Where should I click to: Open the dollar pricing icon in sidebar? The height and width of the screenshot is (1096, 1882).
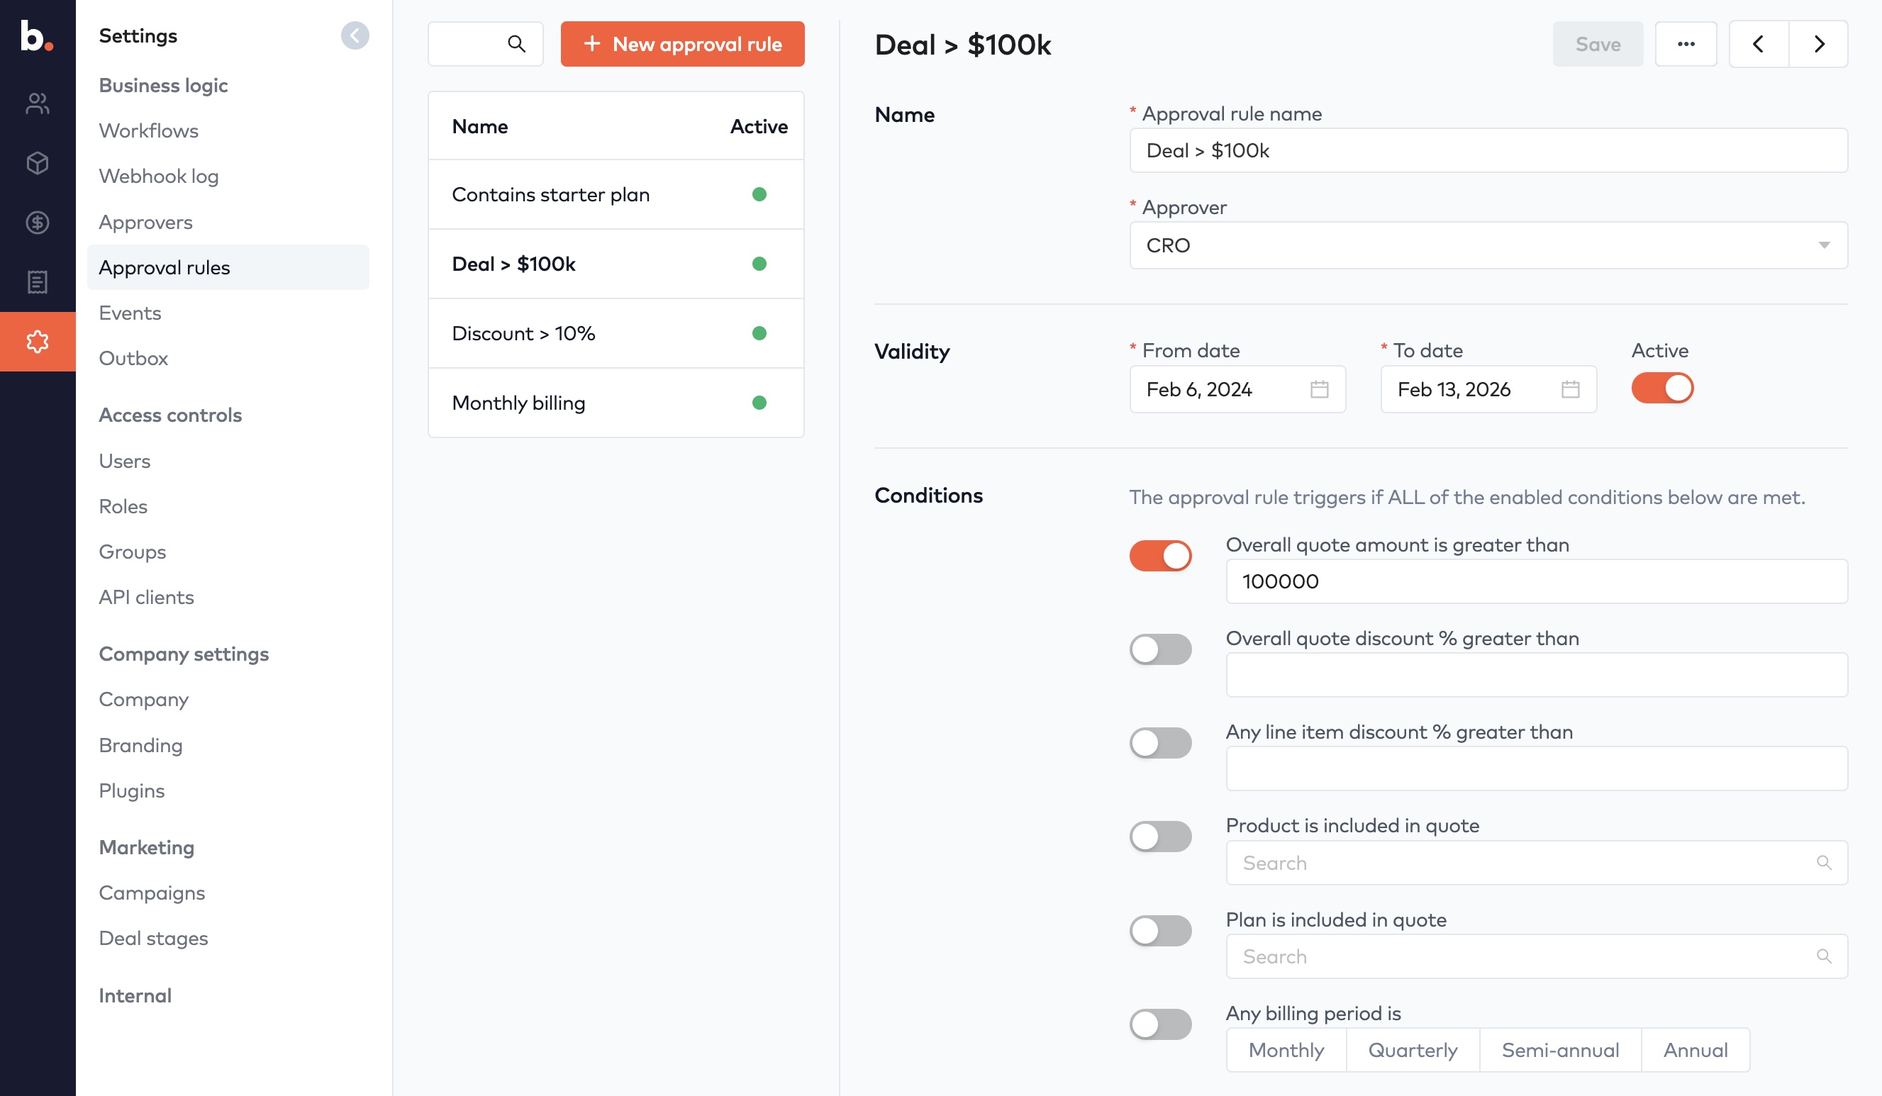coord(38,223)
